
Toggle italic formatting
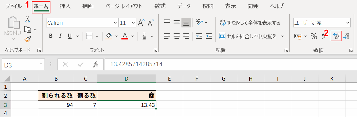tap(60, 36)
